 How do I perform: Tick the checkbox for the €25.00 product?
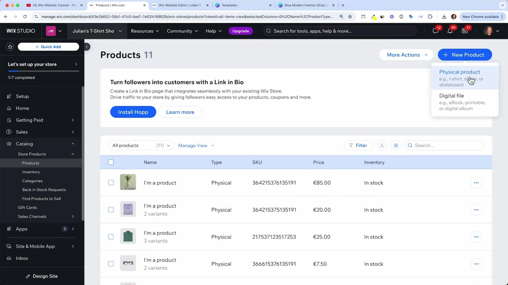click(x=111, y=237)
